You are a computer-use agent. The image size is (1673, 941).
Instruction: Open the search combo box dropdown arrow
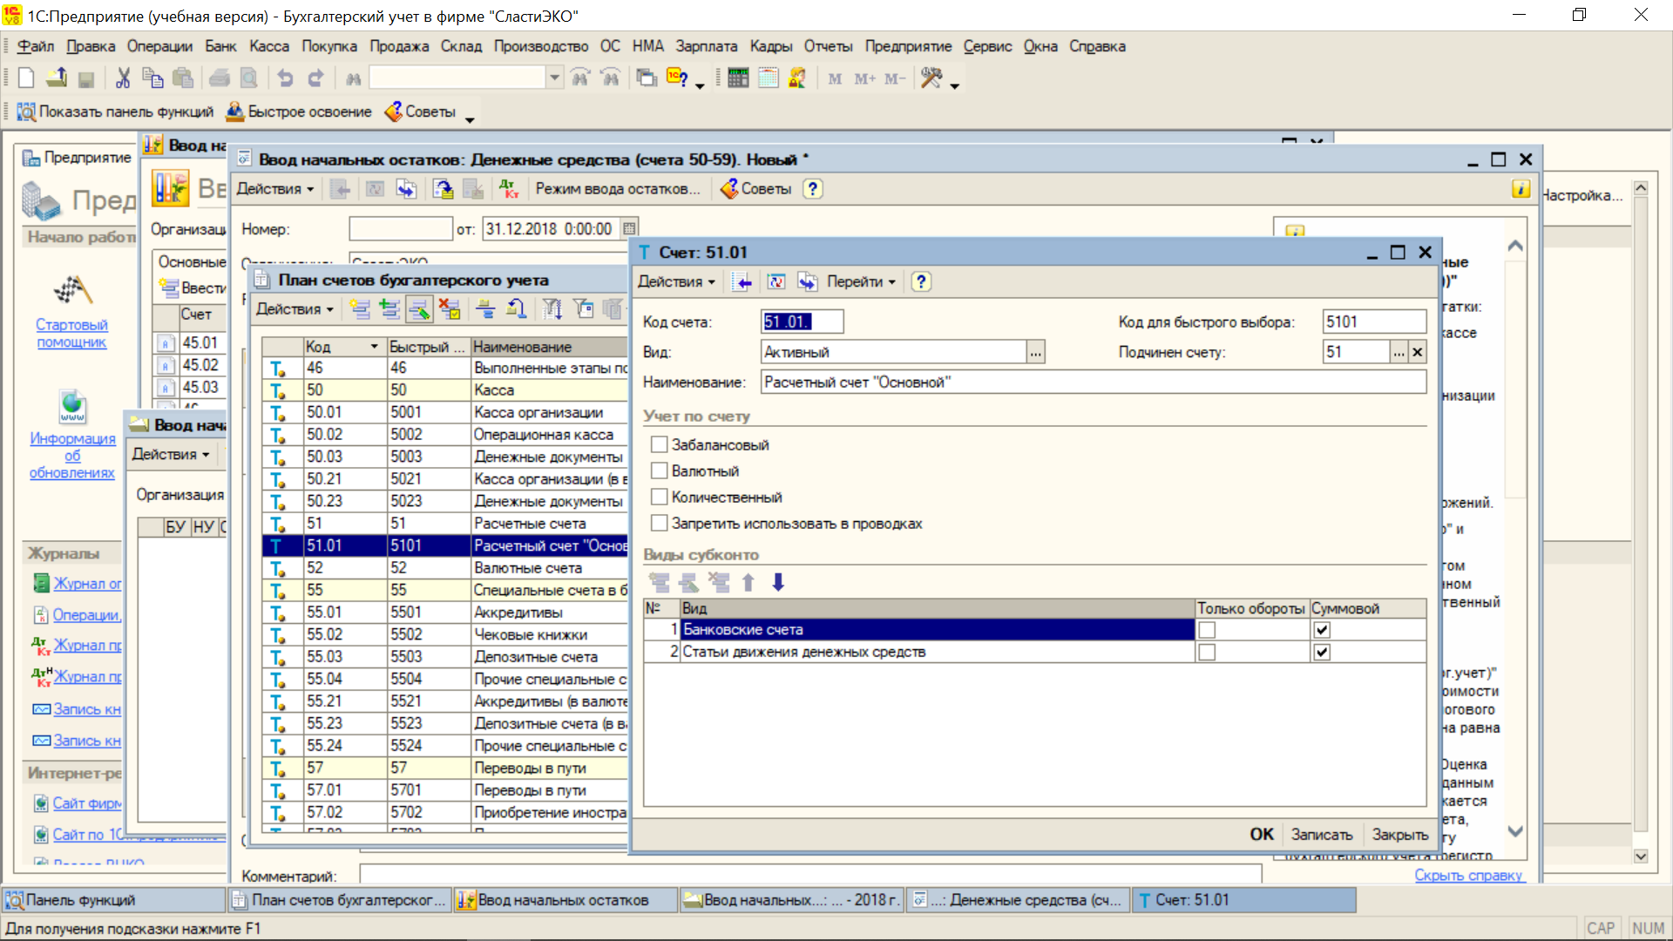pyautogui.click(x=554, y=78)
